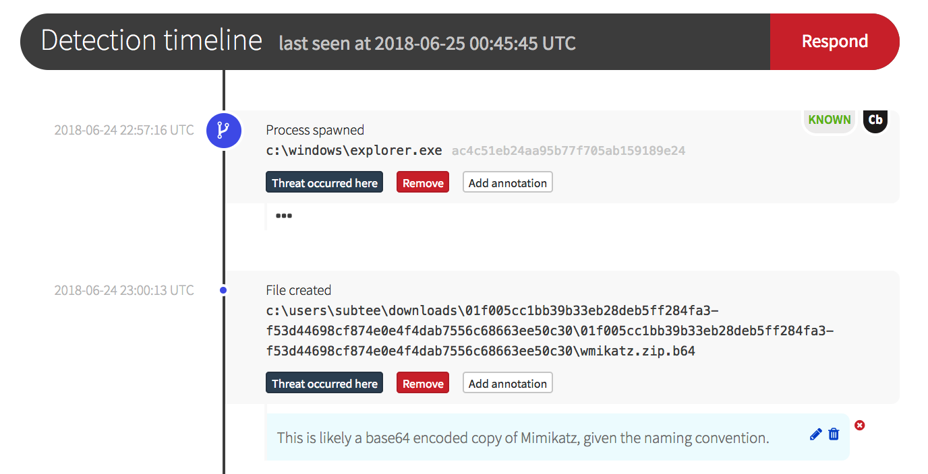Click the Carbon Black Cb badge
Screen dimensions: 928x474
click(x=875, y=120)
